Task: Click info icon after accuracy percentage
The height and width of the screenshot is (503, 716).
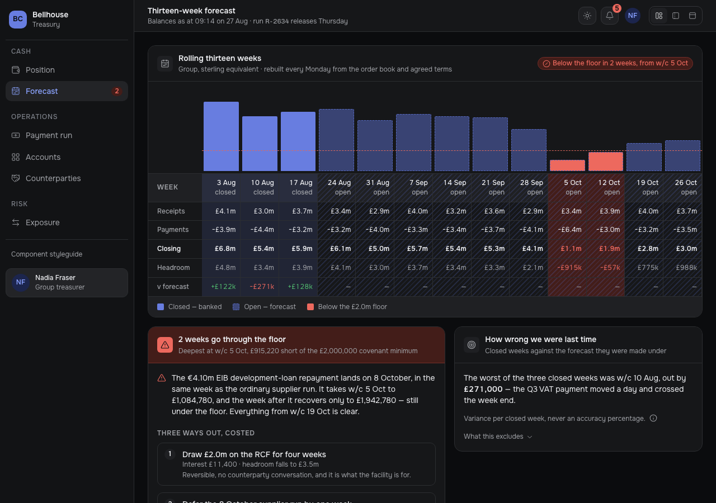Action: pyautogui.click(x=653, y=418)
